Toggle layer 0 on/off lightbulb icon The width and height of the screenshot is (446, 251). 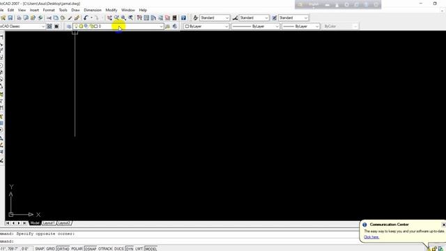(76, 26)
